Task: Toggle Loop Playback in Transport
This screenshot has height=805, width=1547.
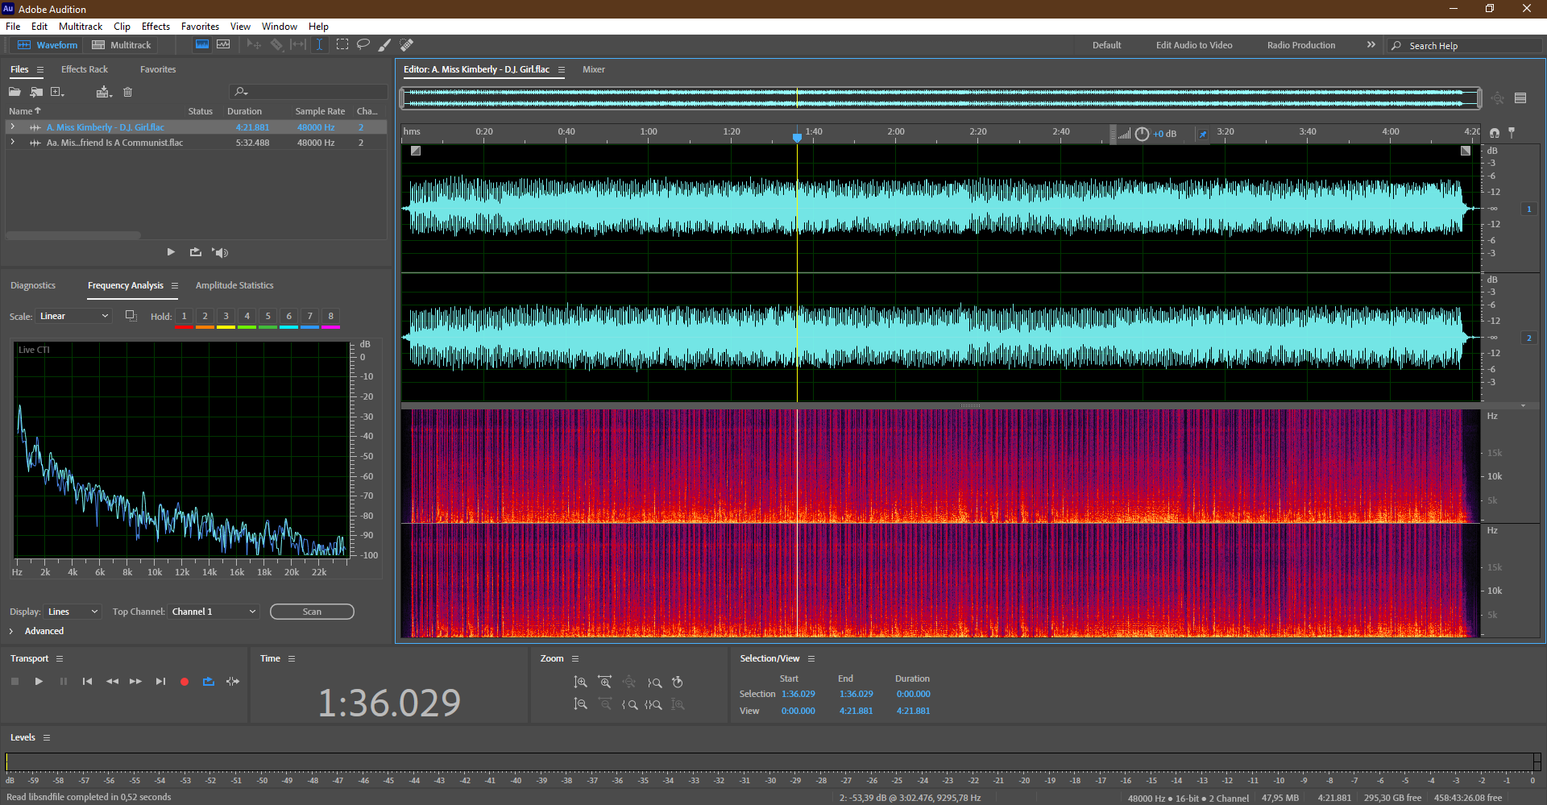Action: (x=209, y=682)
